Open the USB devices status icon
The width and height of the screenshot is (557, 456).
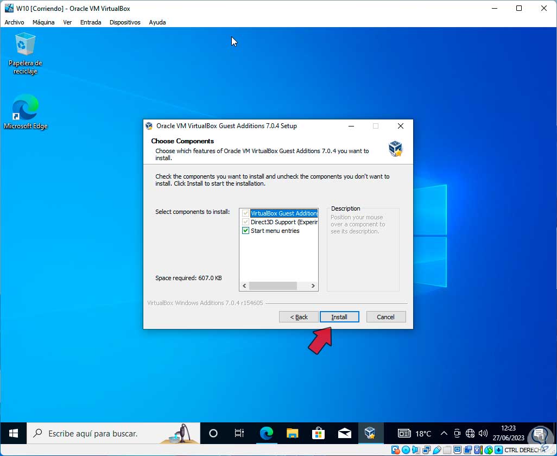click(437, 451)
